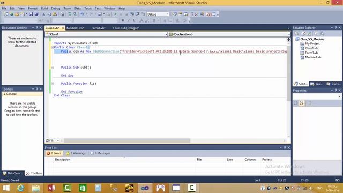Collapse the Public Sub sub1 block
Viewport: 343px width, 193px height.
[x=53, y=68]
